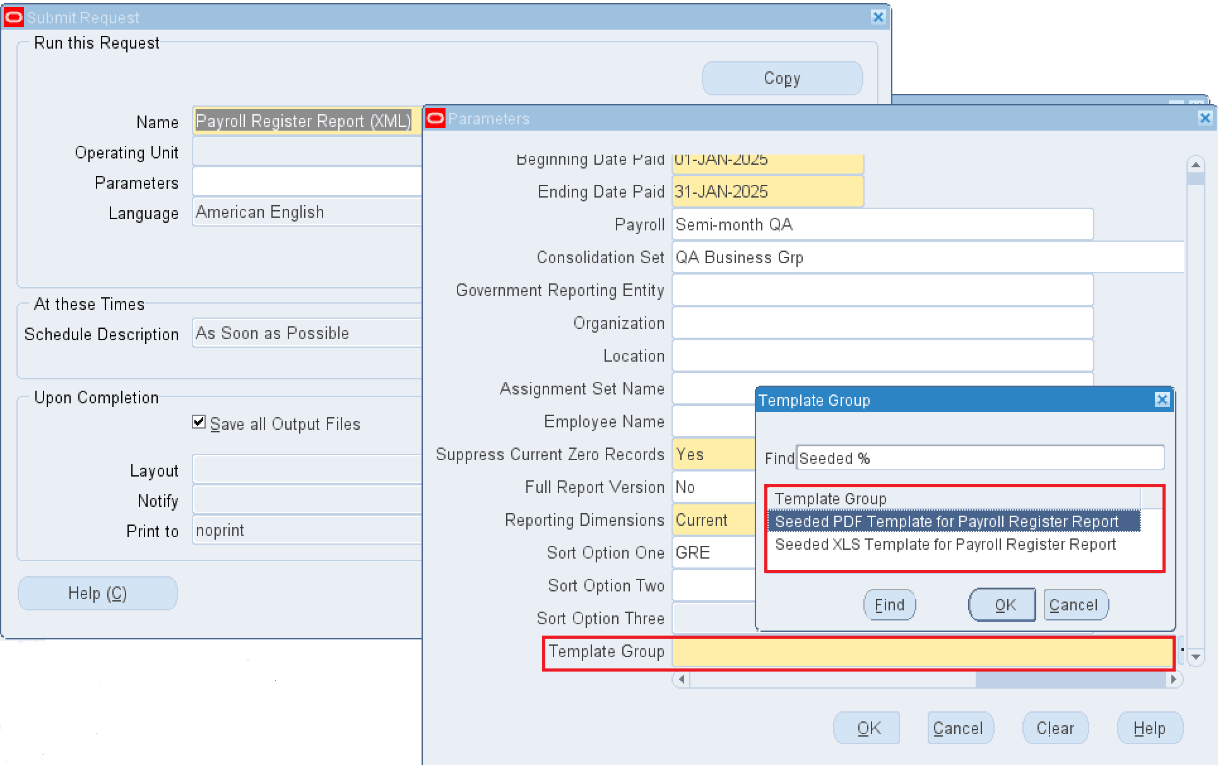The width and height of the screenshot is (1218, 765).
Task: Click the scroll-down arrow on the Parameters scrollbar
Action: (x=1196, y=657)
